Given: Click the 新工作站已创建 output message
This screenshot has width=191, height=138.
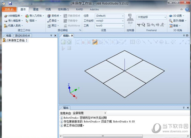Looking at the screenshot, I should coord(72,126).
